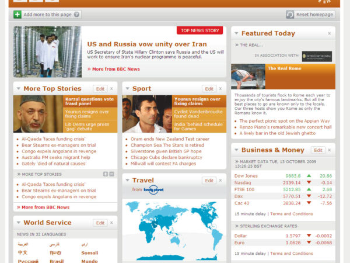The width and height of the screenshot is (350, 263).
Task: Click plus icon to show more top stories
Action: coord(105,174)
